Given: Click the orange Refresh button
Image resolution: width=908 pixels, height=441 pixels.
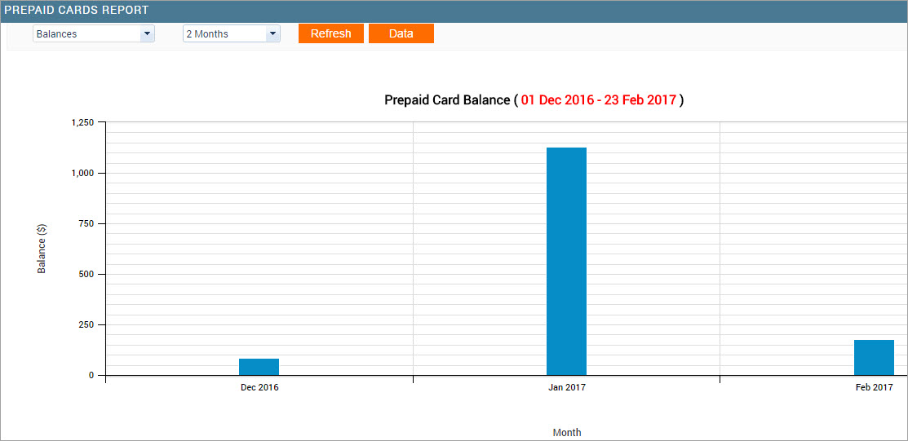Looking at the screenshot, I should (x=331, y=33).
